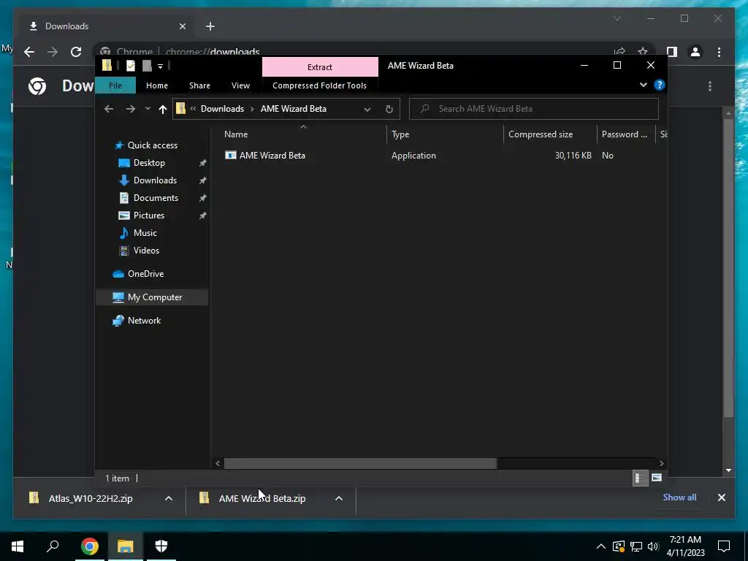The image size is (748, 561).
Task: Go back in Chrome
Action: pyautogui.click(x=29, y=52)
